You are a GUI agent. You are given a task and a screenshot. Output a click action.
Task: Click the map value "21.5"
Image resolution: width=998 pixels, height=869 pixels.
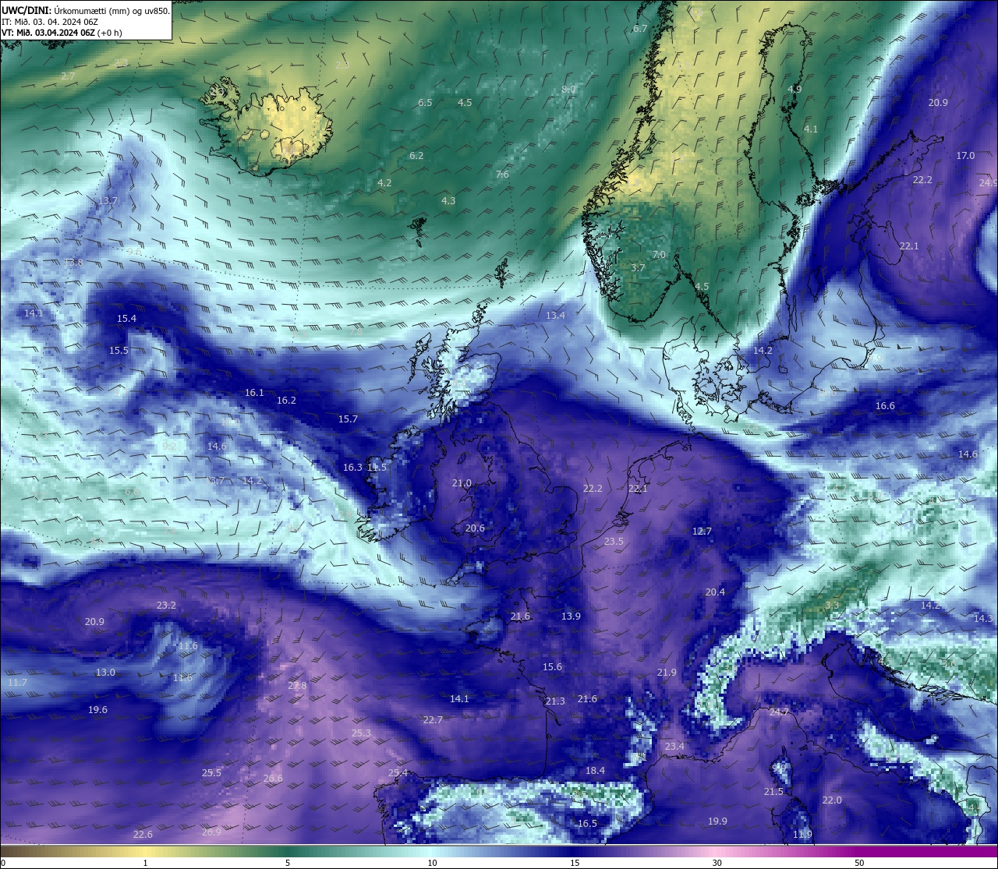tap(773, 792)
